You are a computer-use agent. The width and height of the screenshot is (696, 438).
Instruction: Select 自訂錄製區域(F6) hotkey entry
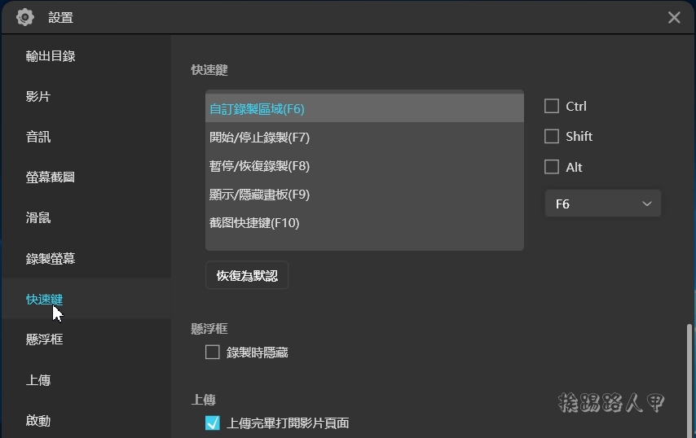point(364,108)
